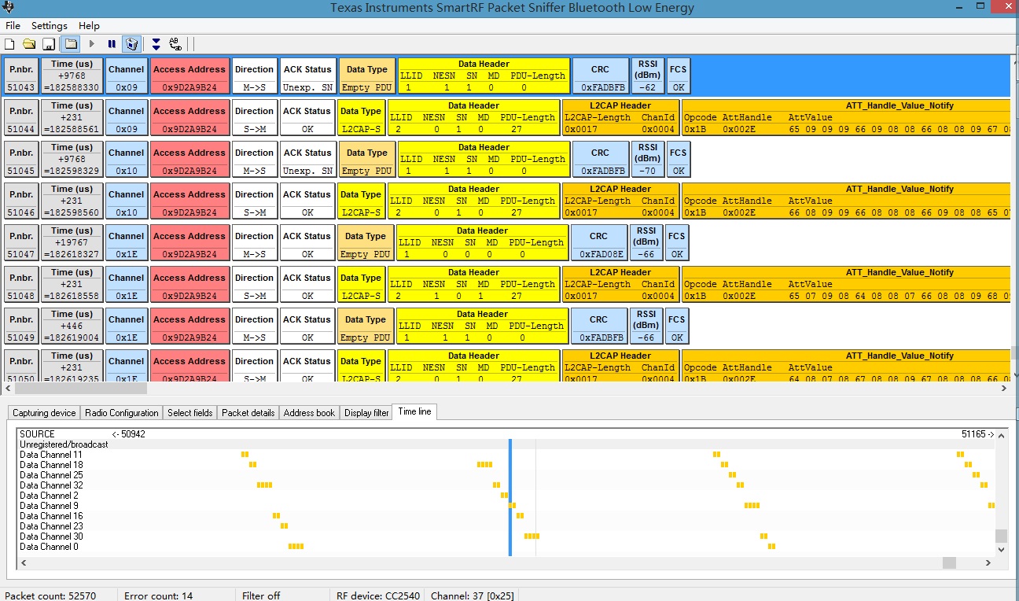Click the Texas Instruments logo in the title bar
The width and height of the screenshot is (1019, 601).
pos(9,9)
